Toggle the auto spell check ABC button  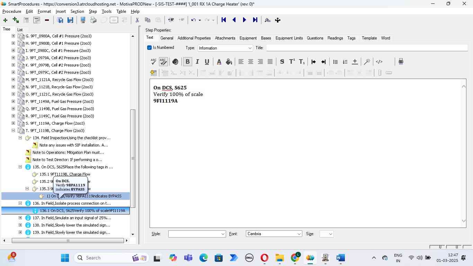point(163,62)
